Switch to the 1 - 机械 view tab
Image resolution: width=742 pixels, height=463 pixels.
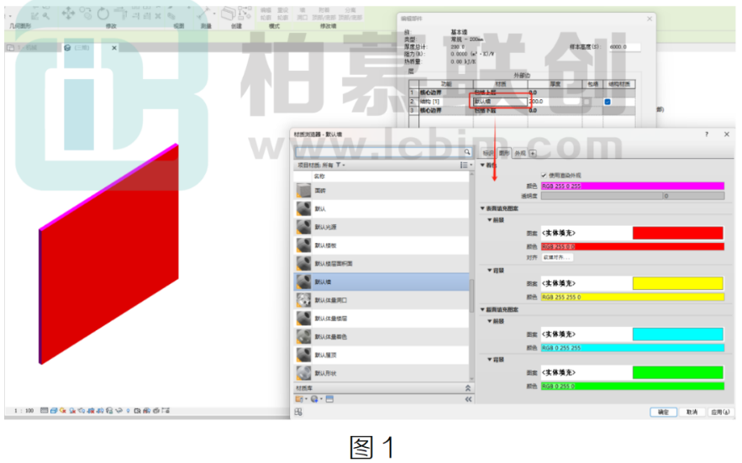(x=33, y=48)
